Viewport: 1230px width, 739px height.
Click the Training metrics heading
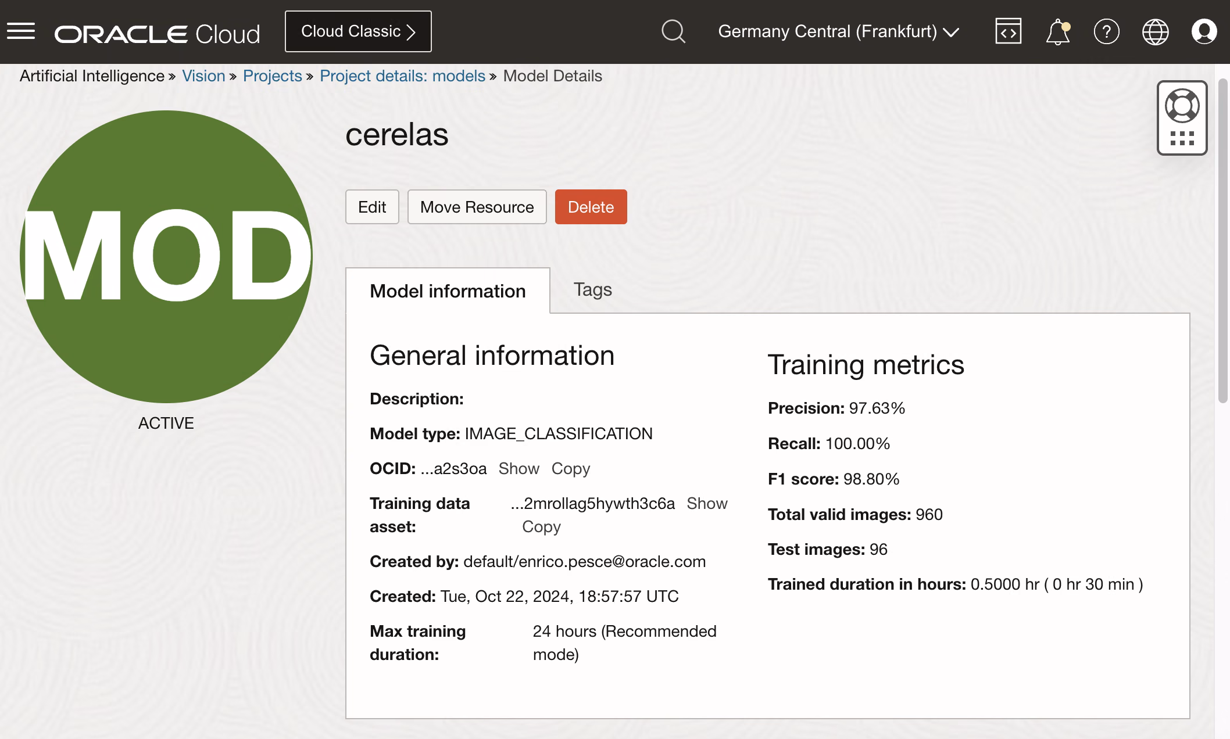(866, 365)
